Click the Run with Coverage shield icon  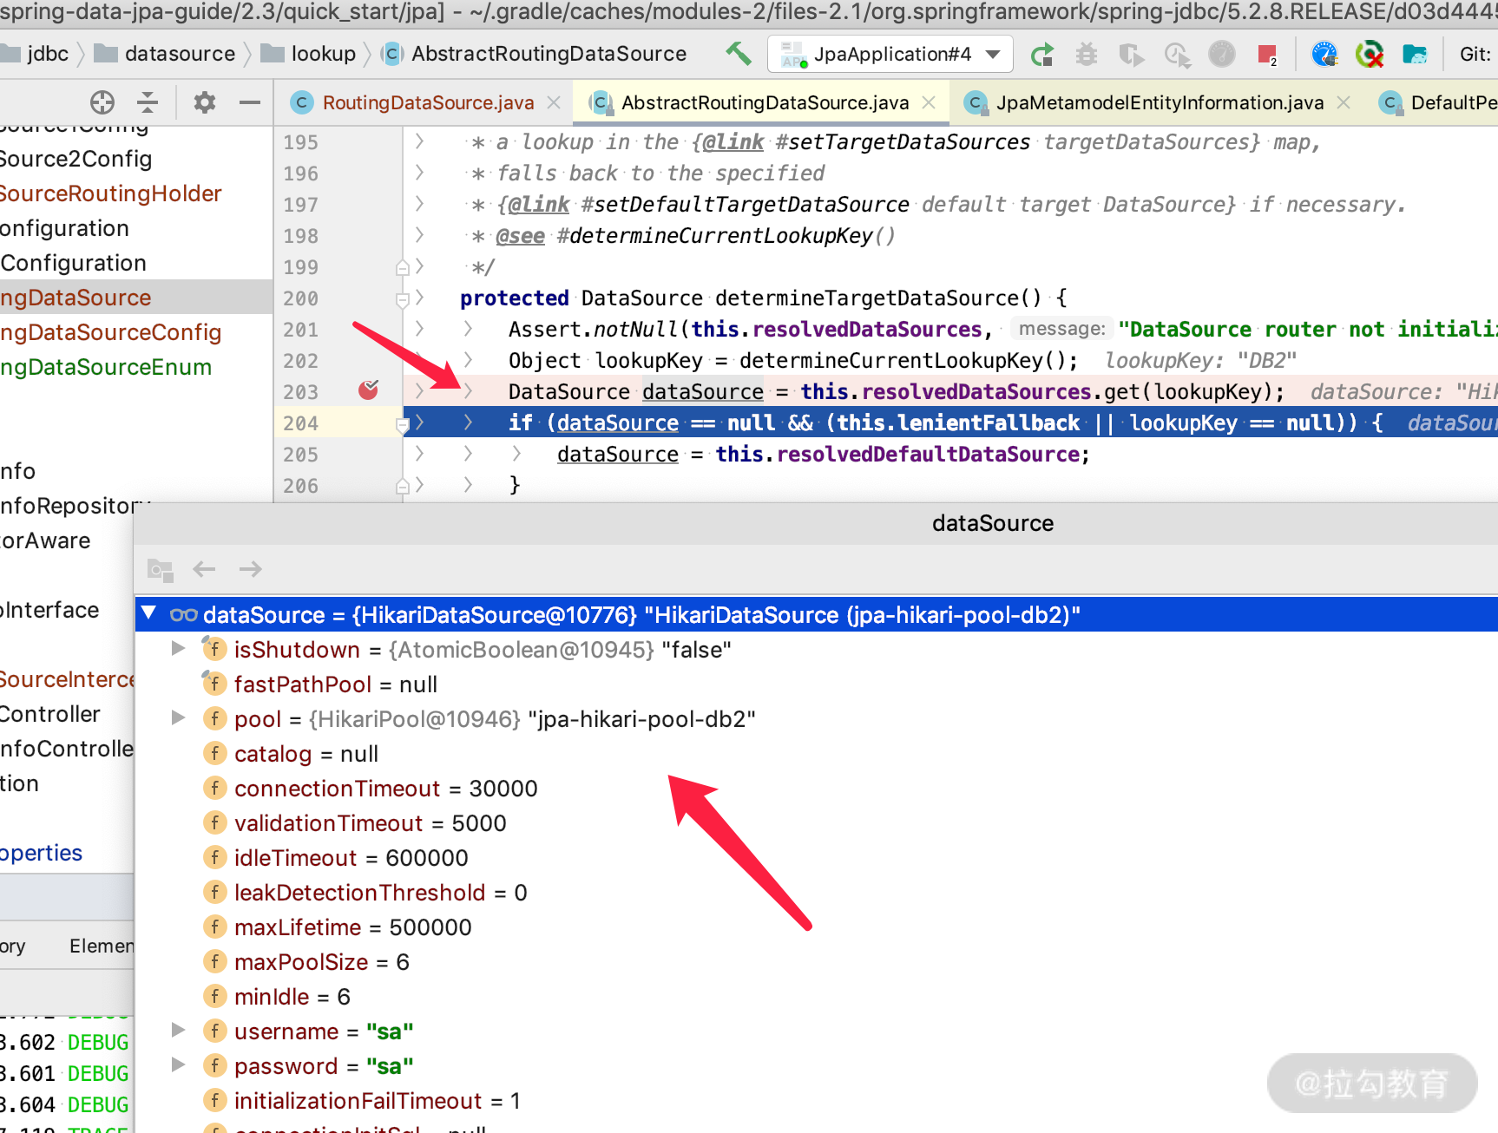[1131, 55]
